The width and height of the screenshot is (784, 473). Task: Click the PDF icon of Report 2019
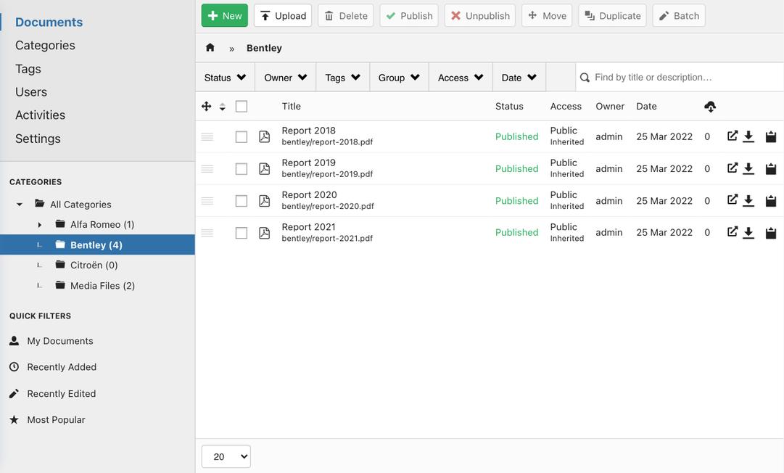(265, 168)
